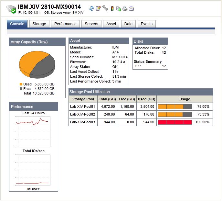Select the Lab-XIV-Pool01 row name

pyautogui.click(x=82, y=106)
